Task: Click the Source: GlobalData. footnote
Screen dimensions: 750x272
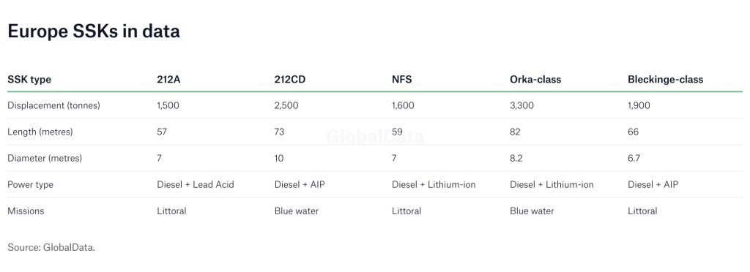Action: (51, 247)
